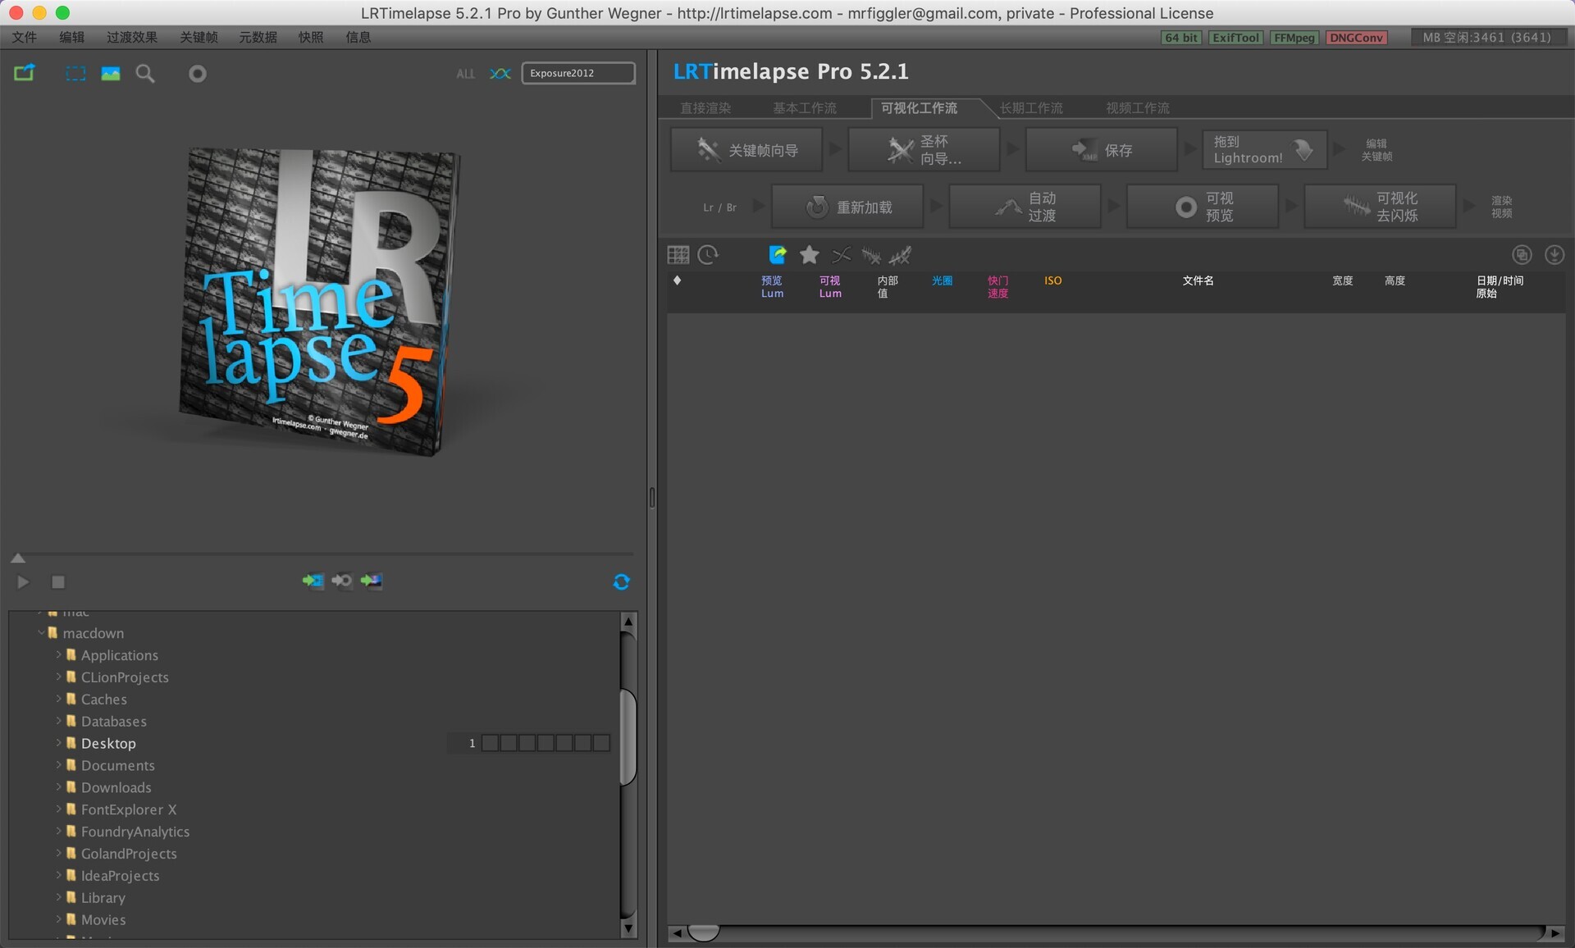Click the gray circle ring icon
The height and width of the screenshot is (948, 1575).
click(198, 74)
